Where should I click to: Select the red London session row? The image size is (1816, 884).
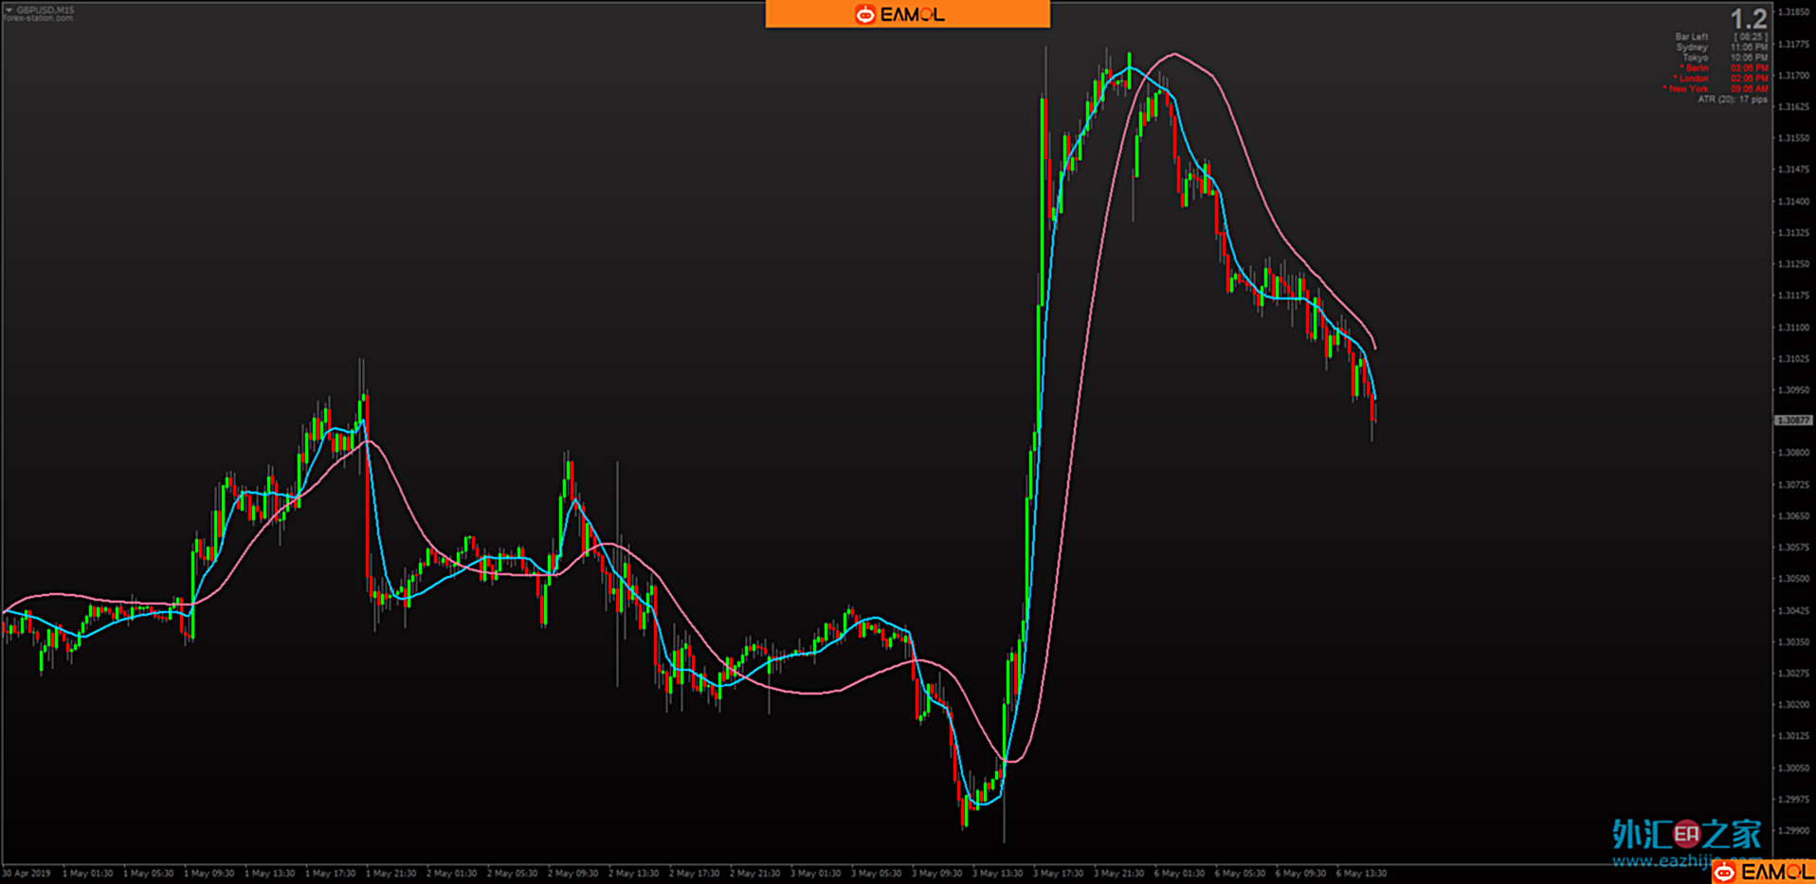coord(1718,79)
